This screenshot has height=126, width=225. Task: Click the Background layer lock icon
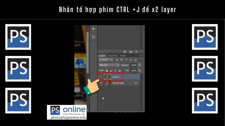coord(136,83)
